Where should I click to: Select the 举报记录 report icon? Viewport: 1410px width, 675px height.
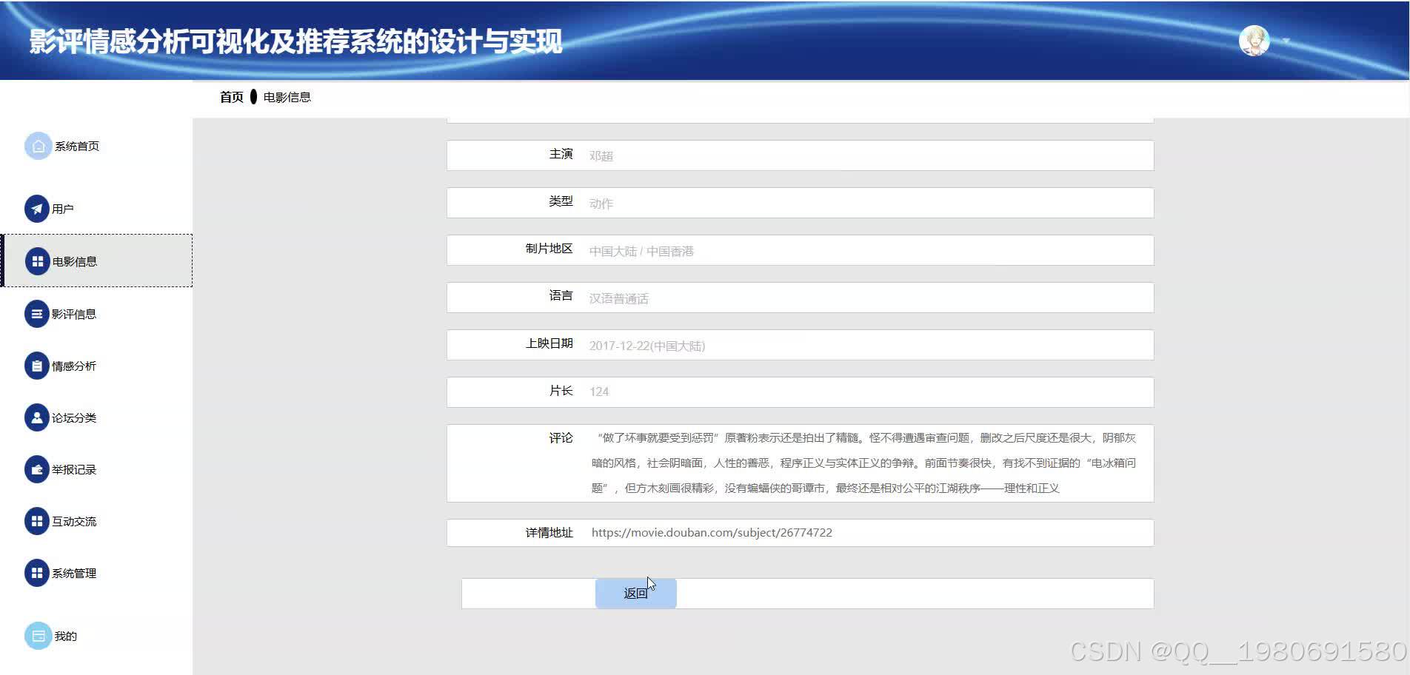[x=38, y=469]
